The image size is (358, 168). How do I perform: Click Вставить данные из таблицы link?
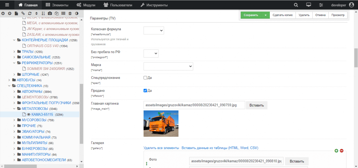coord(220,148)
